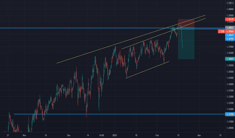Select the lowest yellow channel trendline
The image size is (235, 138).
point(148,70)
